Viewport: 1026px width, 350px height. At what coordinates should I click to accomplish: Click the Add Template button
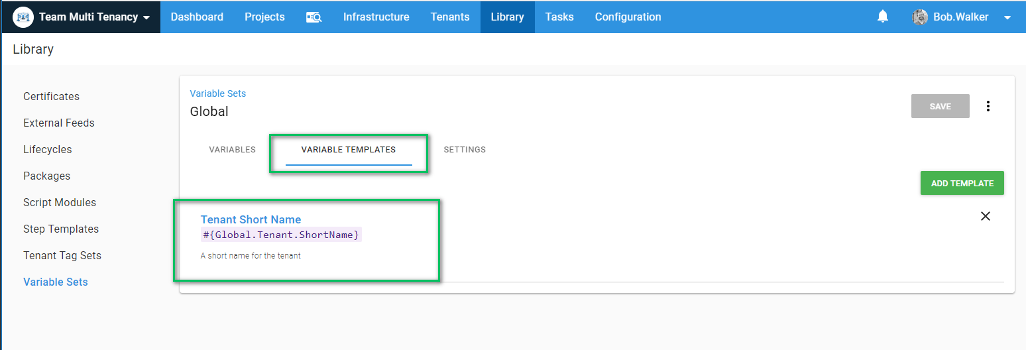[962, 183]
